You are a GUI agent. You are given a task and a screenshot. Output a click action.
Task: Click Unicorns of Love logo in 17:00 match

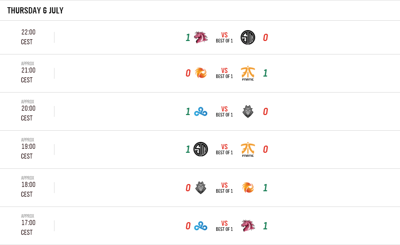(x=248, y=226)
